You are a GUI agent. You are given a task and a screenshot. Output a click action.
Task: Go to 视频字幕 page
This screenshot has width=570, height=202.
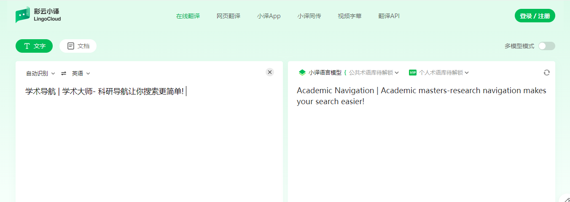[x=350, y=16]
